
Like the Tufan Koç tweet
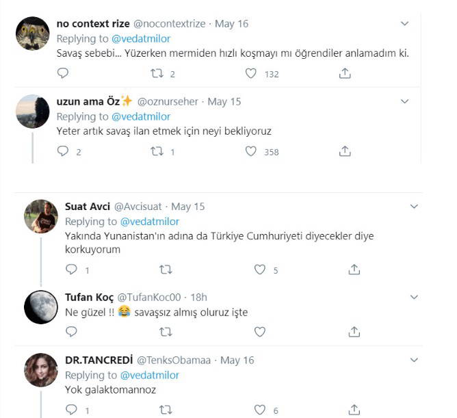(x=260, y=332)
